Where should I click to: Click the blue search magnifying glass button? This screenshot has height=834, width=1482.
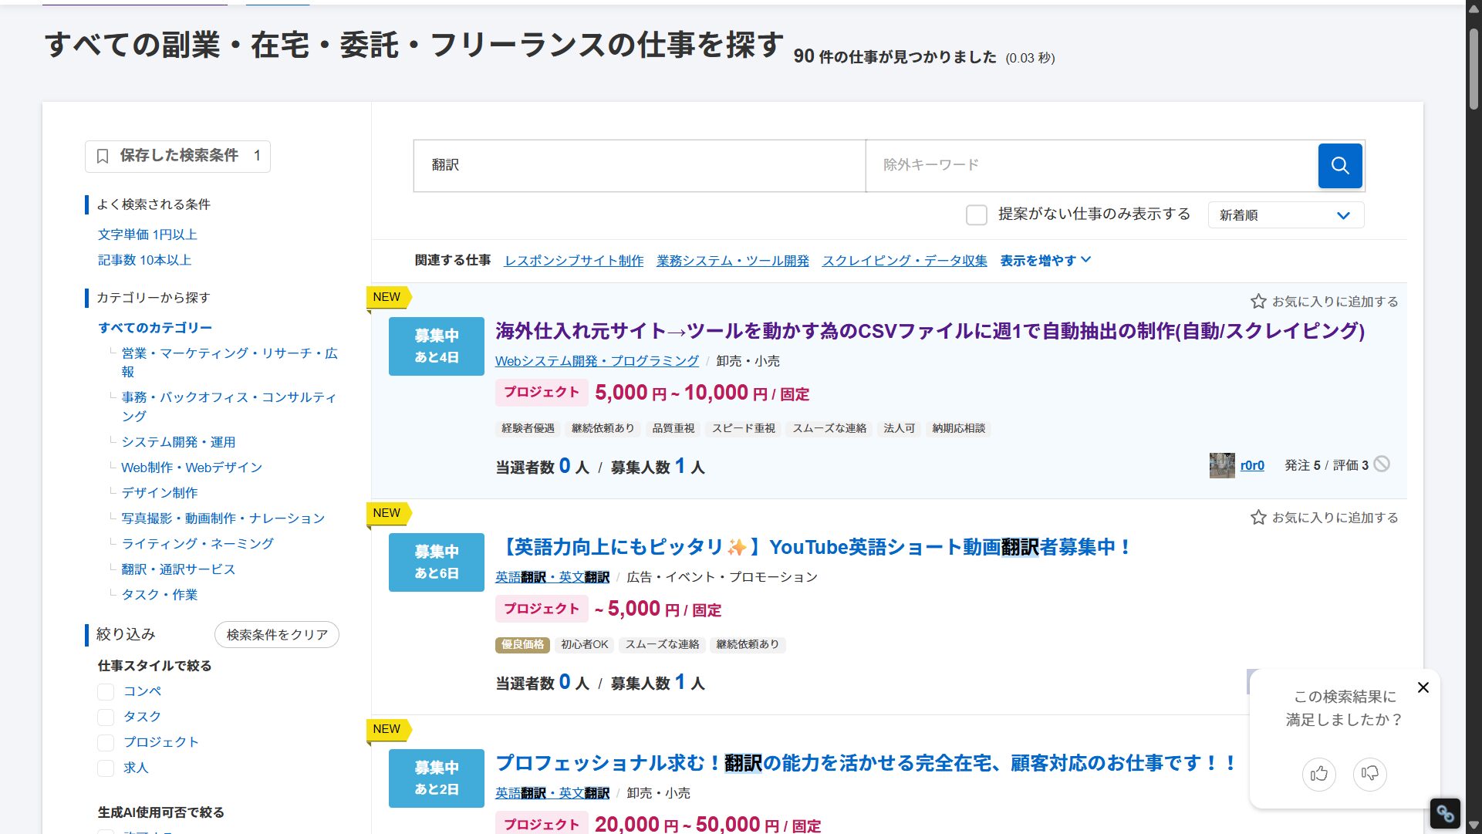pyautogui.click(x=1340, y=165)
